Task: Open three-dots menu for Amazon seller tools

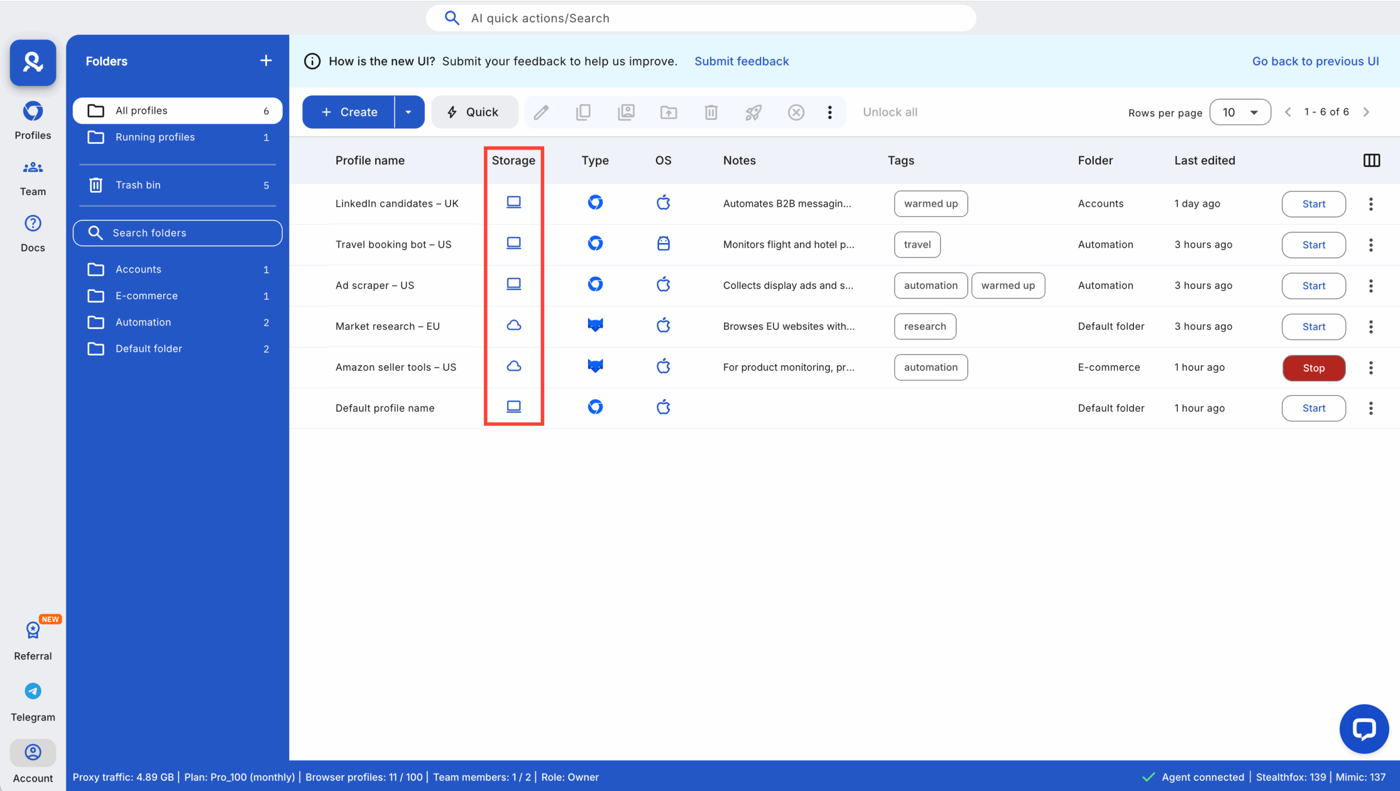Action: tap(1370, 368)
